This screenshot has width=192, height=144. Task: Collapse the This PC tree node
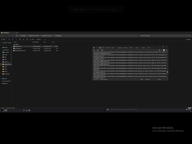[x=1, y=79]
